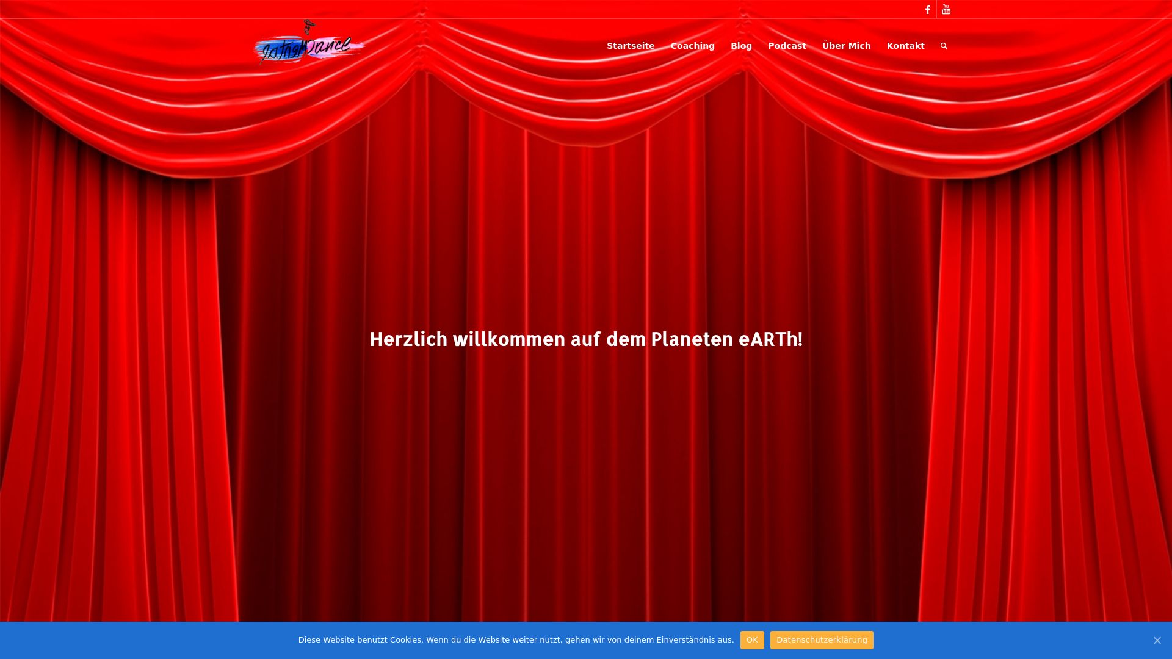
Task: Open the Facebook social link icon
Action: tap(927, 10)
